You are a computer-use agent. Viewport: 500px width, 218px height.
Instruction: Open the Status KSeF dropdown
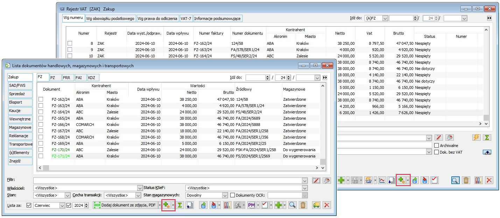click(305, 188)
